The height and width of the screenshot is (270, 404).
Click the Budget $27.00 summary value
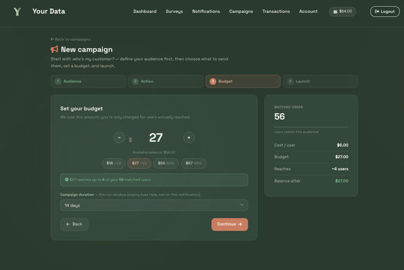pyautogui.click(x=341, y=157)
